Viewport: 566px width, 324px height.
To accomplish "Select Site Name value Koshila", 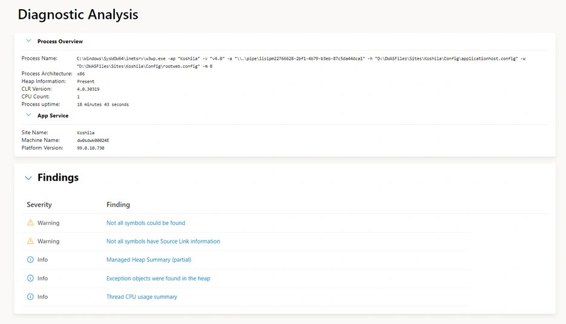I will (85, 132).
